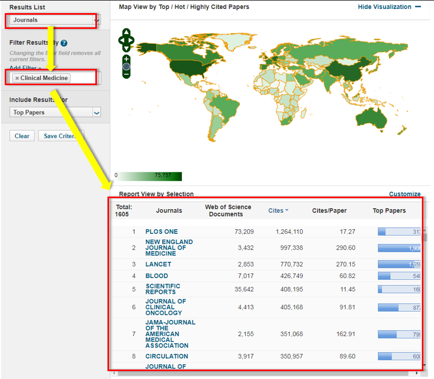
Task: Click the table scroll down arrow
Action: tap(425, 365)
